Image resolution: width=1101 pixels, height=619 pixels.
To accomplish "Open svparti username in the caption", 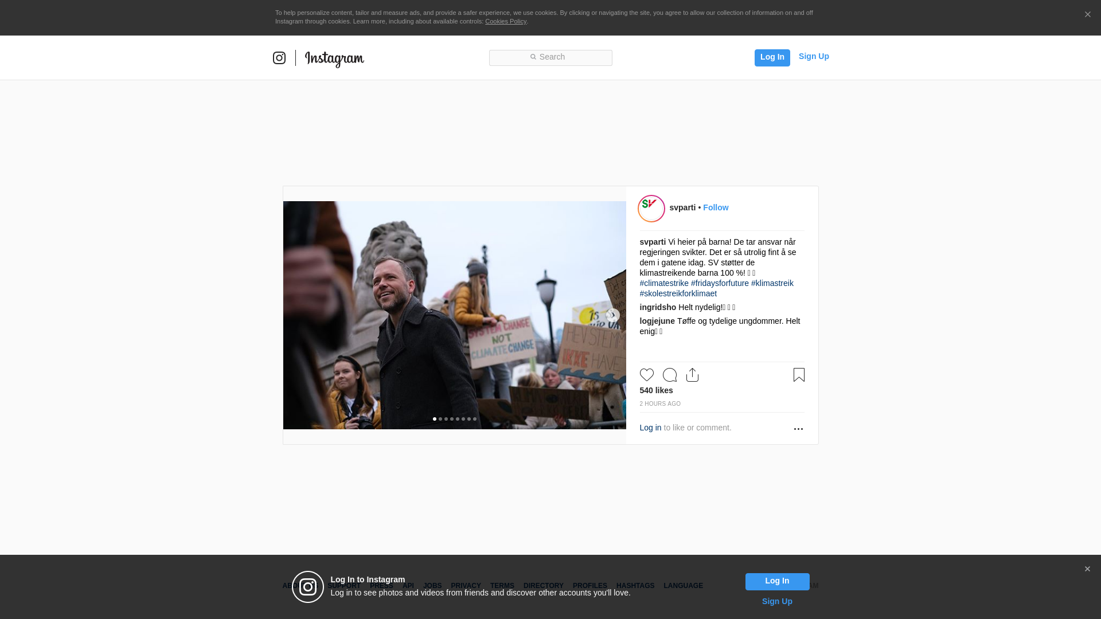I will click(653, 242).
